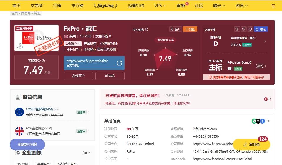Image resolution: width=282 pixels, height=165 pixels.
Task: Open the official website fx-pro.website link box
Action: click(x=94, y=63)
